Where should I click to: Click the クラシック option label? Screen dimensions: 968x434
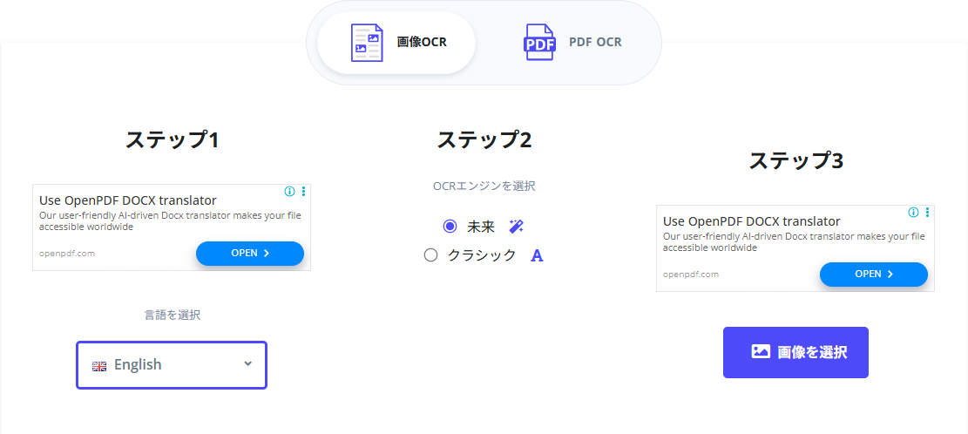coord(482,255)
